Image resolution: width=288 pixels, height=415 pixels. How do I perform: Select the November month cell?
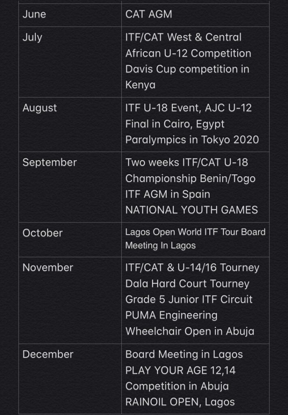click(70, 300)
